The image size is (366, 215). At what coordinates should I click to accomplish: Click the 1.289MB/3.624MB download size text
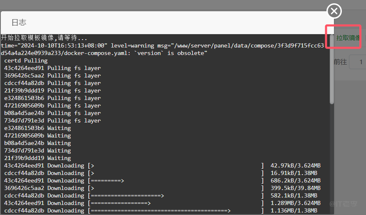(295, 203)
